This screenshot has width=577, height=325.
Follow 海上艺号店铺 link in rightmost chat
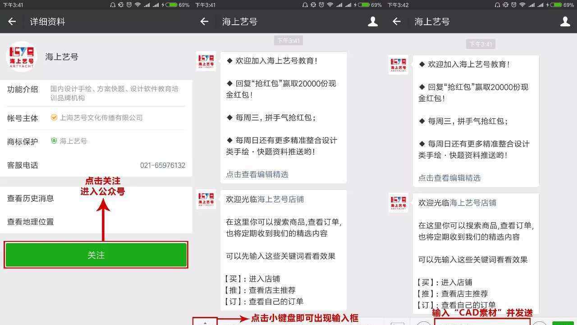click(473, 203)
